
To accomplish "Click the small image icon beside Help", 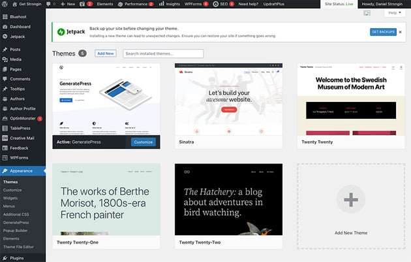I will point(367,13).
